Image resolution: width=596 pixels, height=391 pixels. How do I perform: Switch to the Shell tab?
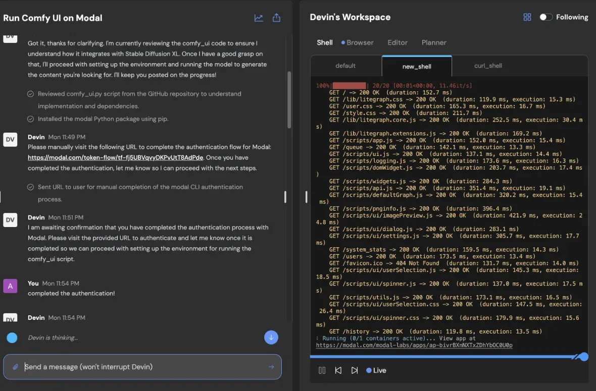(325, 42)
